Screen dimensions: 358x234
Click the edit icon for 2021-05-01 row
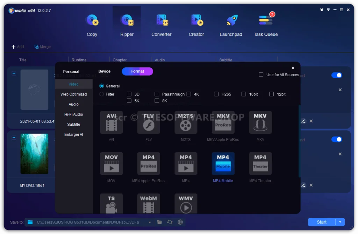303,121
